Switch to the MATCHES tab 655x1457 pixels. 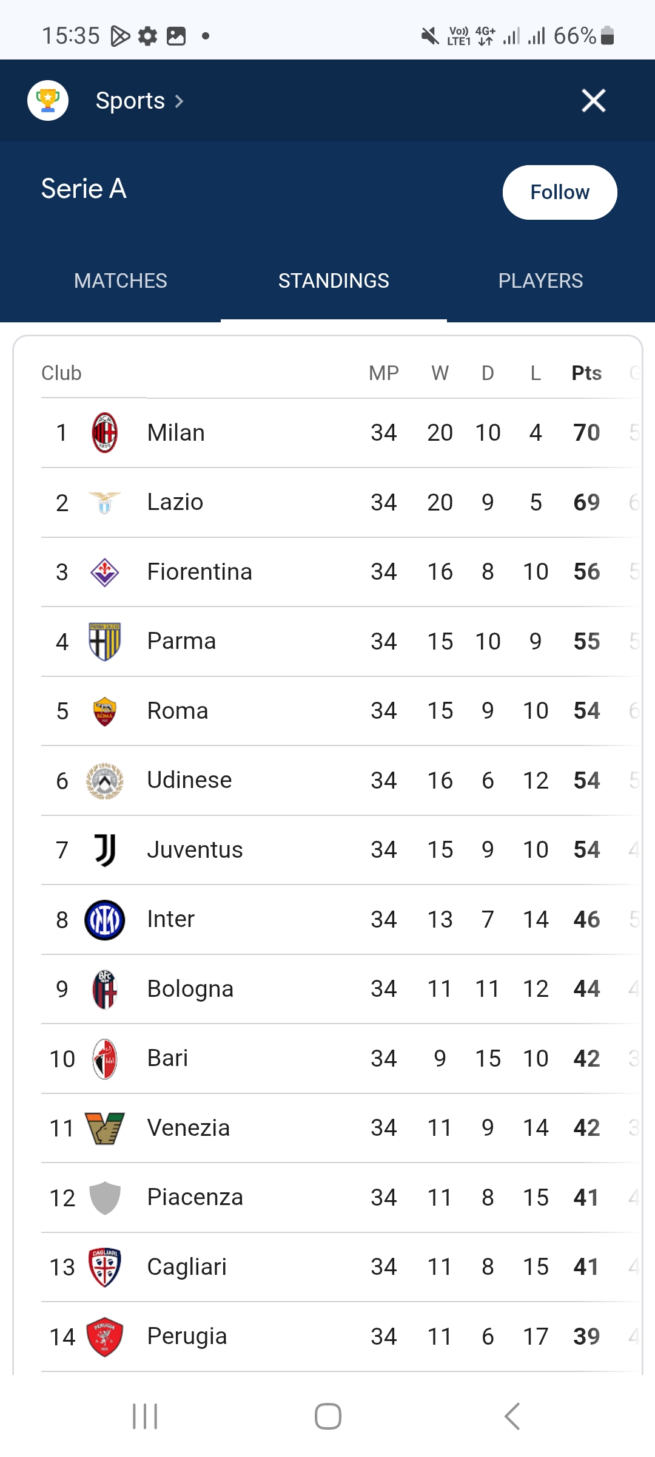coord(120,280)
